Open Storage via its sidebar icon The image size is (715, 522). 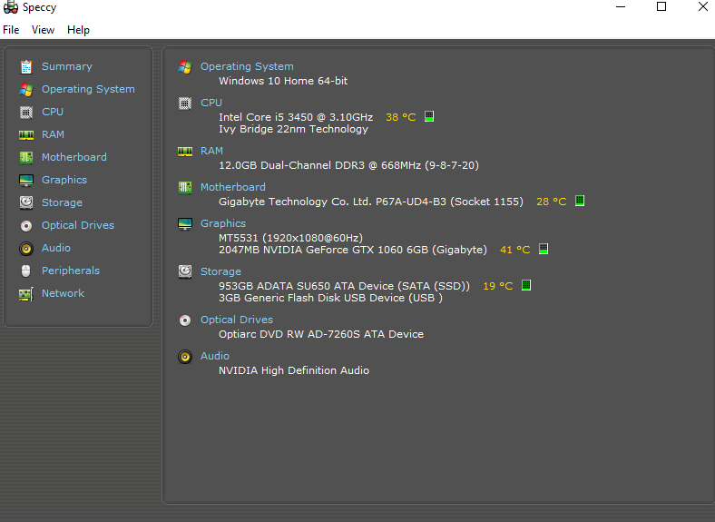coord(26,202)
